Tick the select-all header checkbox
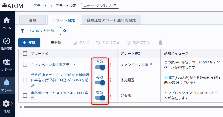 [x=25, y=53]
